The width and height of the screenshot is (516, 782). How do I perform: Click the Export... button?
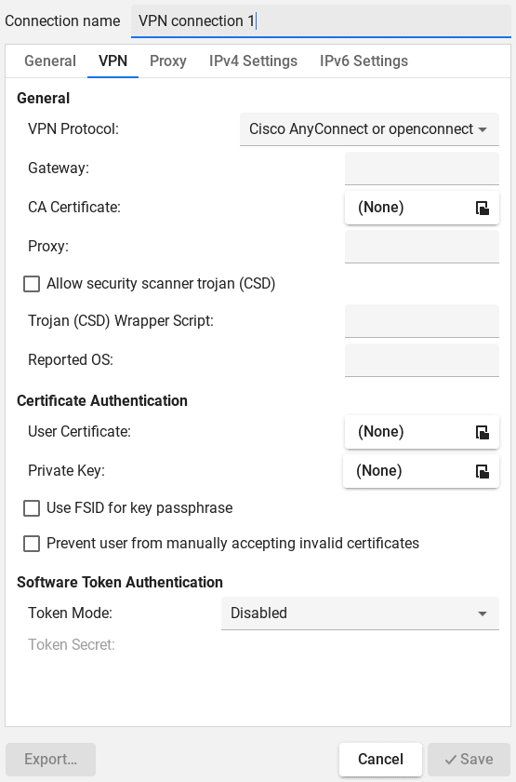click(x=51, y=759)
